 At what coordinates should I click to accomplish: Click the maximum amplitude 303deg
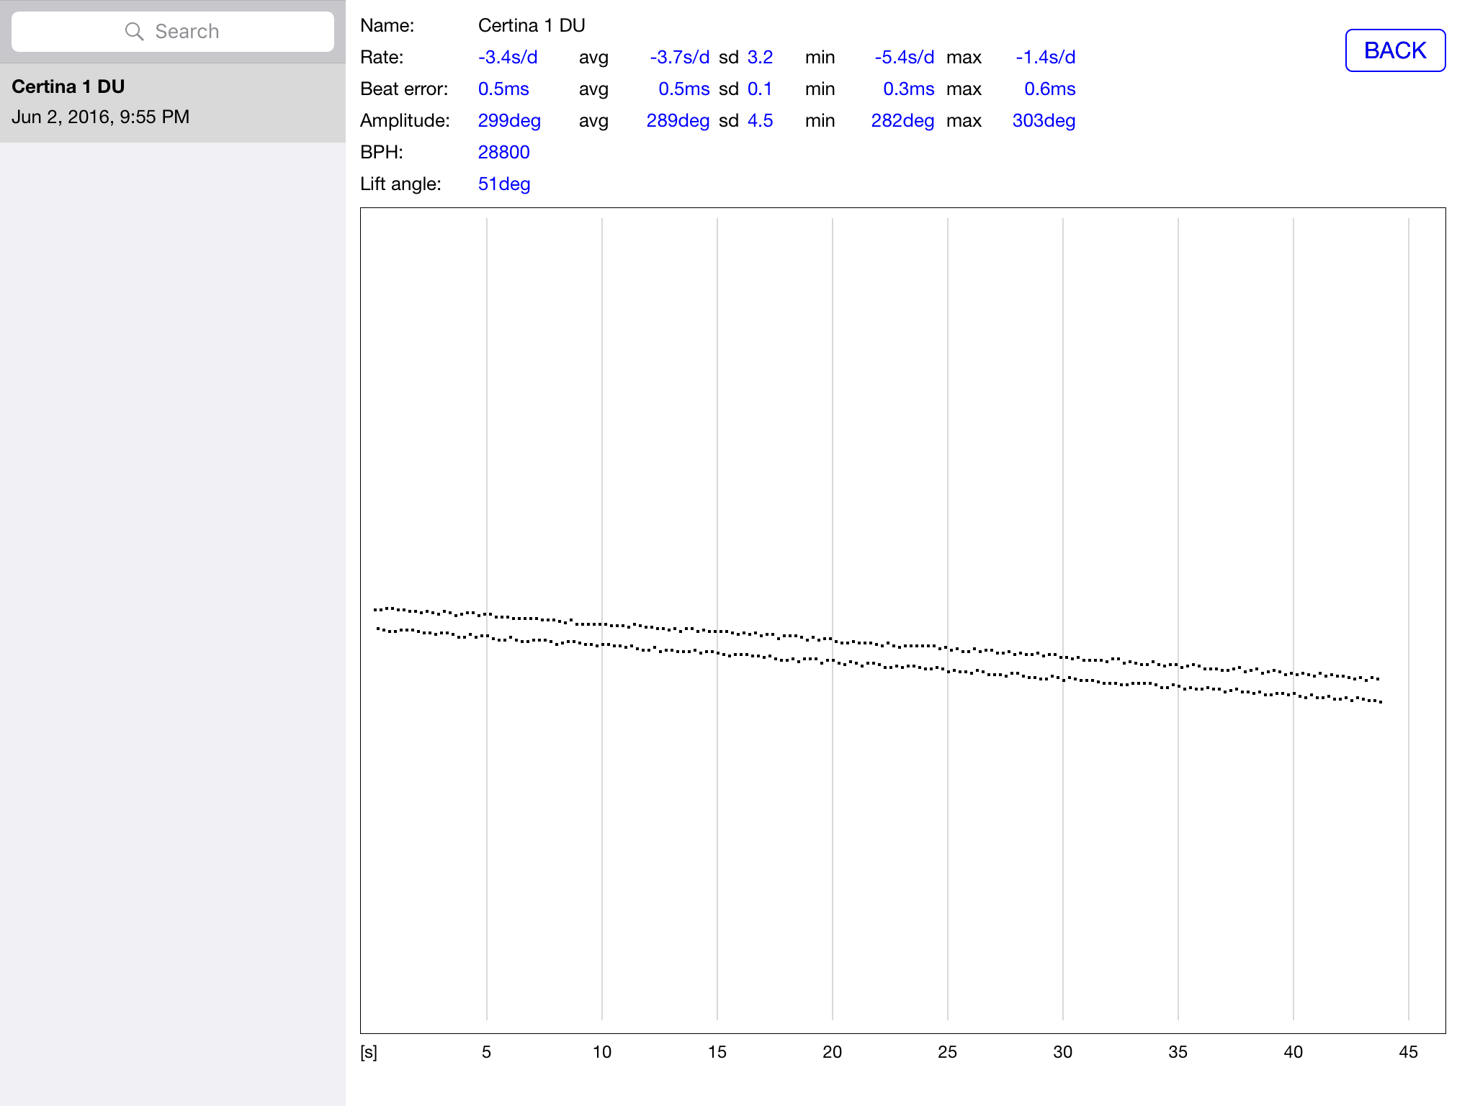(x=1044, y=120)
